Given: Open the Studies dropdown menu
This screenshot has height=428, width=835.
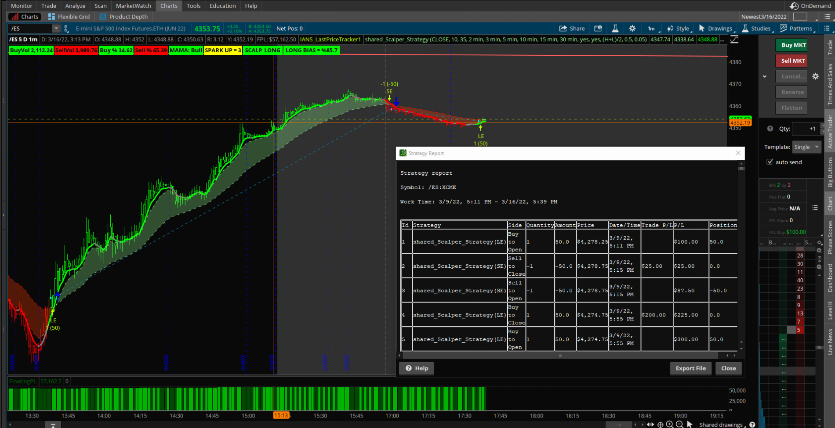Looking at the screenshot, I should click(757, 29).
